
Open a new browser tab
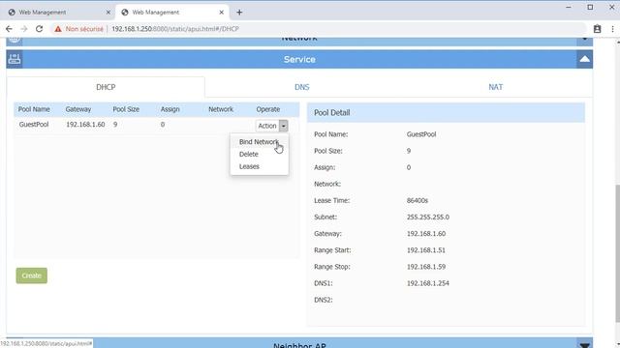click(239, 13)
